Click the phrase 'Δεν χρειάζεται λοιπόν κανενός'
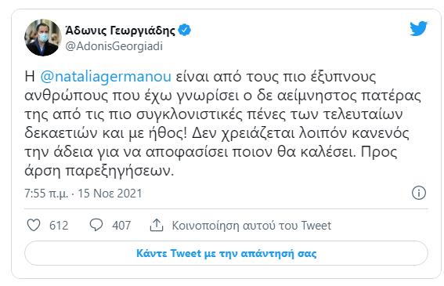The height and width of the screenshot is (286, 444). point(301,133)
